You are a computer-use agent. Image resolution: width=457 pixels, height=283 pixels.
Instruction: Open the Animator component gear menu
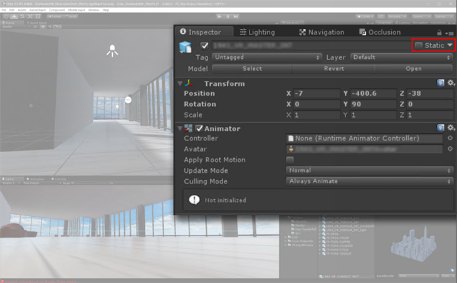[x=451, y=128]
